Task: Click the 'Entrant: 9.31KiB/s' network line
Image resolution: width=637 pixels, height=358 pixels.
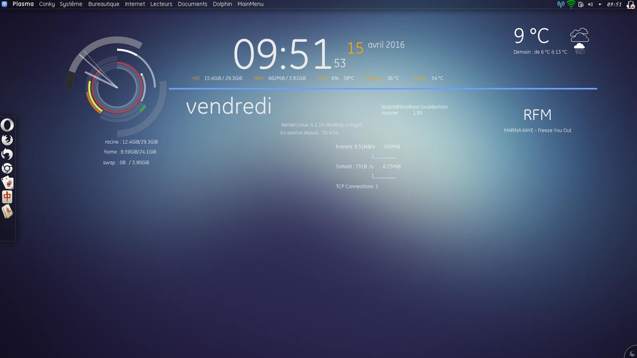Action: (x=355, y=147)
